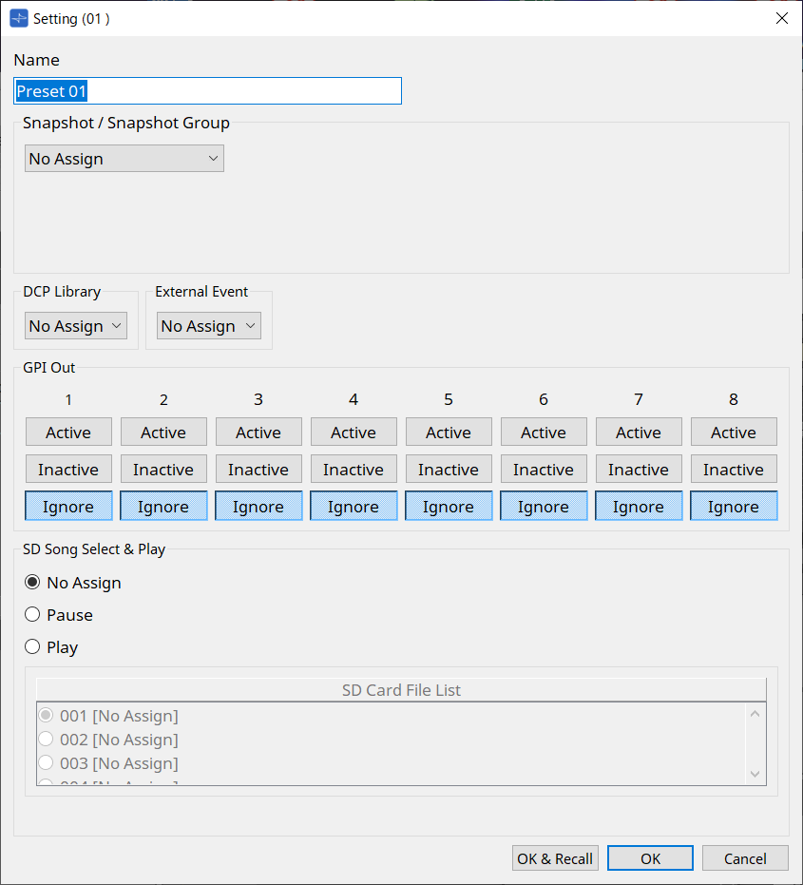The width and height of the screenshot is (803, 885).
Task: Click the OK & Recall button
Action: click(555, 857)
